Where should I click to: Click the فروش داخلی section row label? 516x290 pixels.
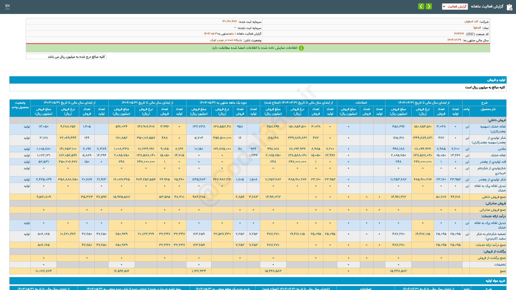497,120
